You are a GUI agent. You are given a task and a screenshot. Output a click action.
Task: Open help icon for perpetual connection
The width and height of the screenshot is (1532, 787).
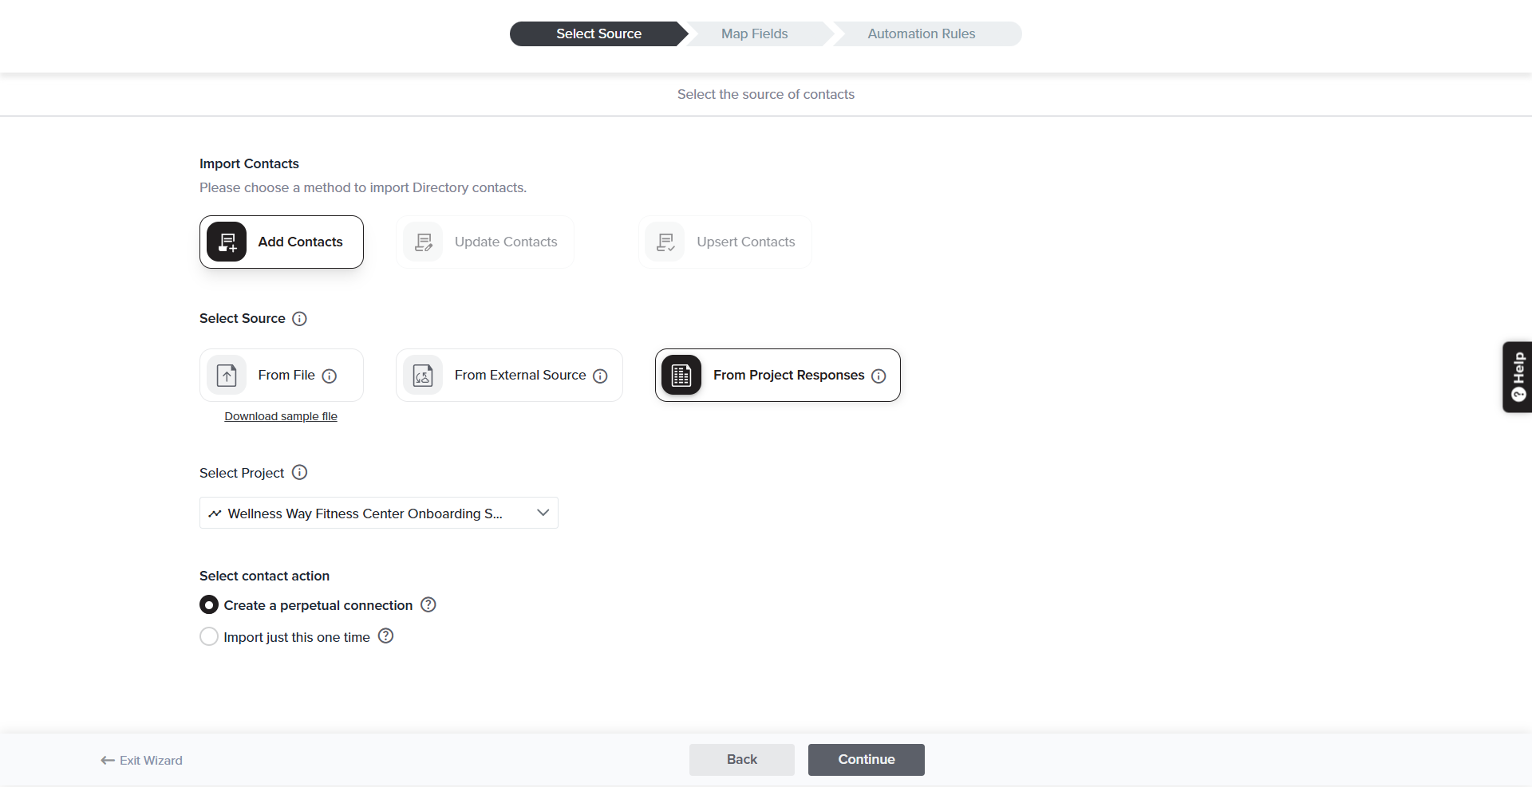tap(428, 604)
